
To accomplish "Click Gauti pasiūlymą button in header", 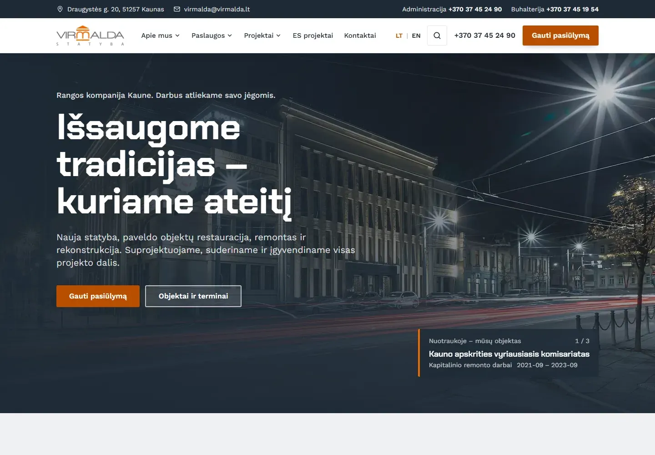I will coord(560,35).
